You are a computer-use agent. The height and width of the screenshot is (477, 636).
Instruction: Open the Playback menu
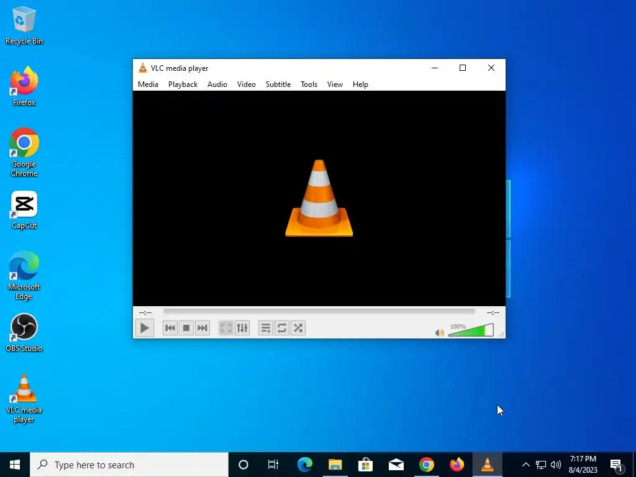[x=183, y=84]
